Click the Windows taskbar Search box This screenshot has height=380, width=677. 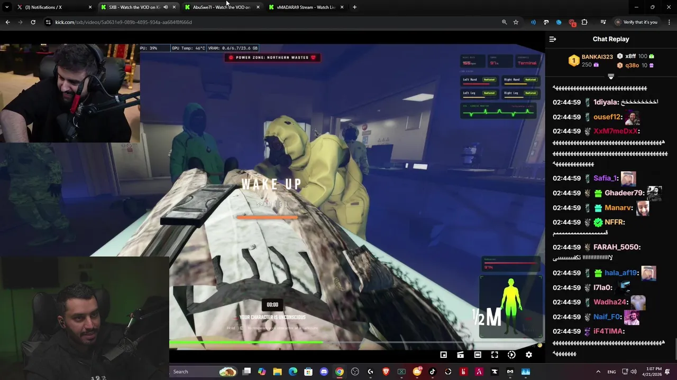pos(204,372)
